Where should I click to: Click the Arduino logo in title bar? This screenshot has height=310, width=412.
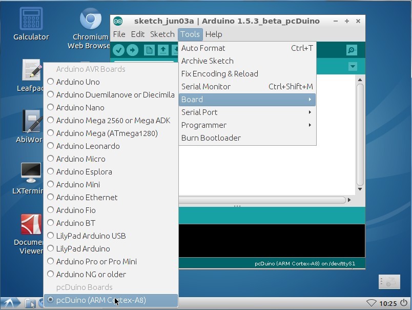(118, 21)
